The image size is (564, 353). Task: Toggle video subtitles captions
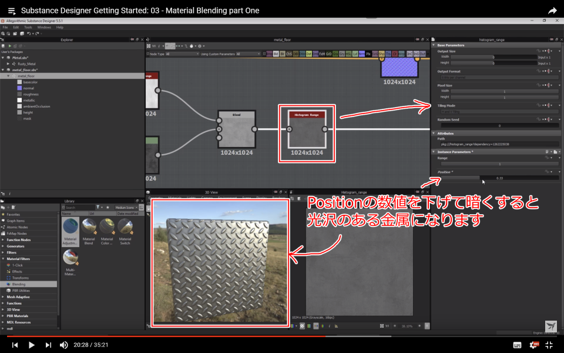517,345
